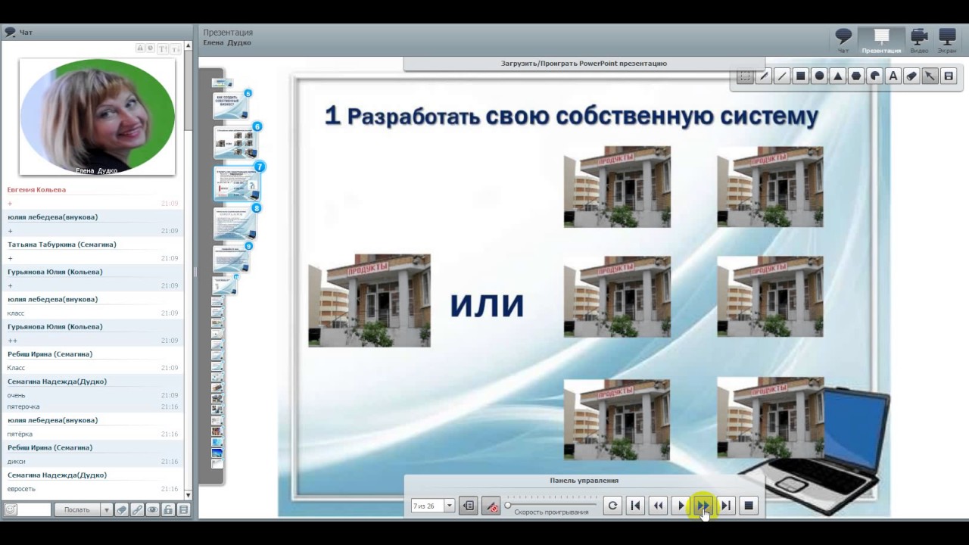Select the eraser tool

[x=911, y=76]
